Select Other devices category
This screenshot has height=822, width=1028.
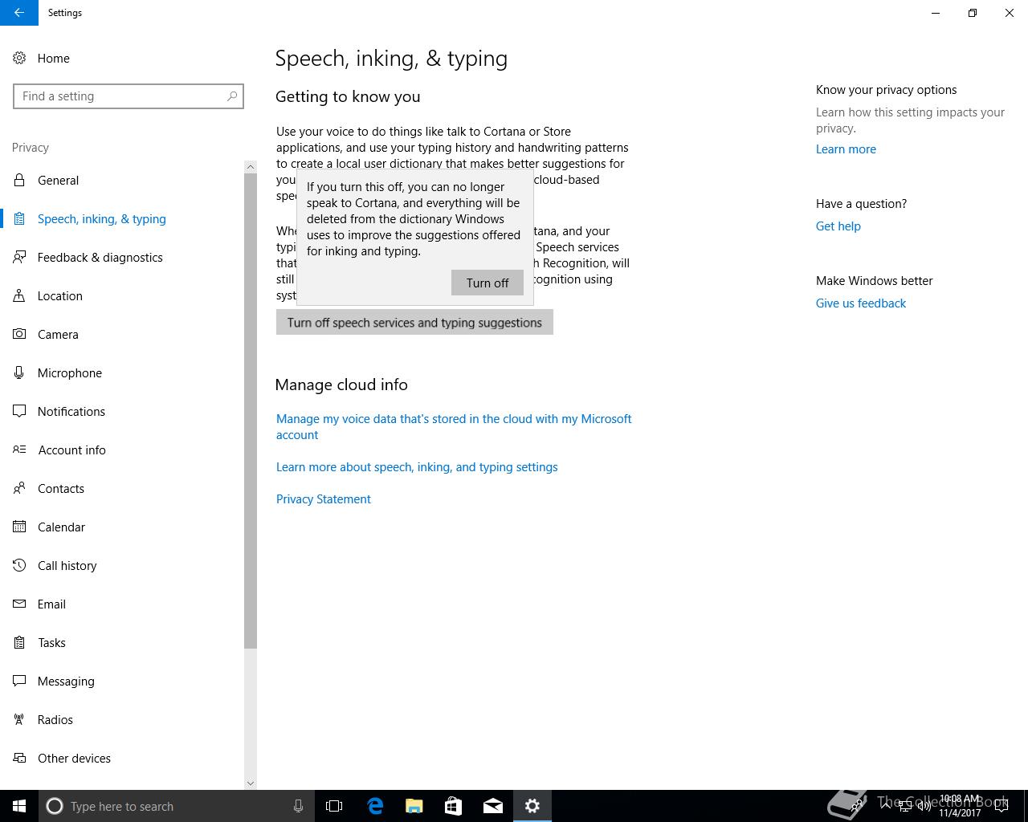122,758
